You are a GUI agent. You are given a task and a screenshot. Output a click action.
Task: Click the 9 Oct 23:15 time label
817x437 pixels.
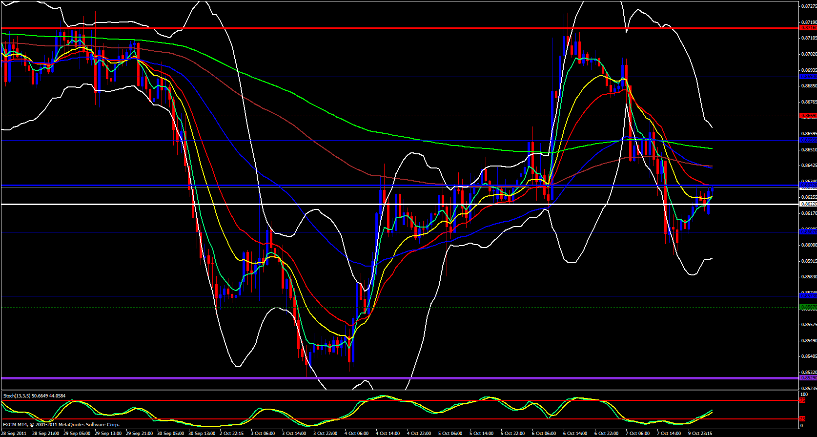pos(700,434)
